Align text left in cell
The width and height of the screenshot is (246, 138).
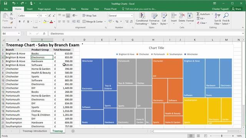click(60, 21)
